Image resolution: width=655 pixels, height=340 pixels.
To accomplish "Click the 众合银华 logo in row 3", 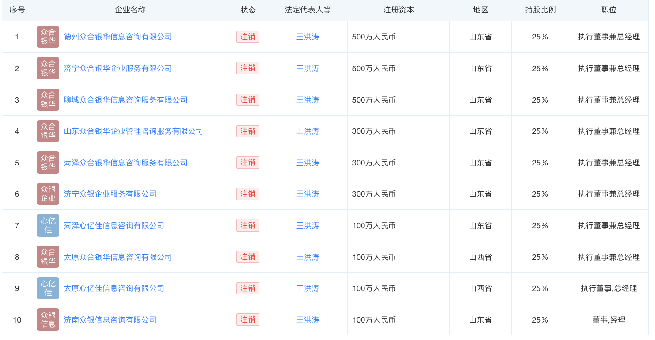I will coord(48,100).
